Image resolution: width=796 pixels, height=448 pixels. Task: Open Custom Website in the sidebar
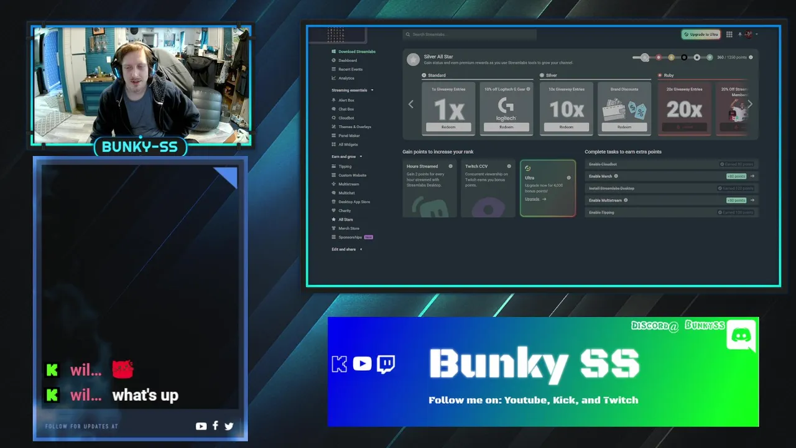point(348,175)
